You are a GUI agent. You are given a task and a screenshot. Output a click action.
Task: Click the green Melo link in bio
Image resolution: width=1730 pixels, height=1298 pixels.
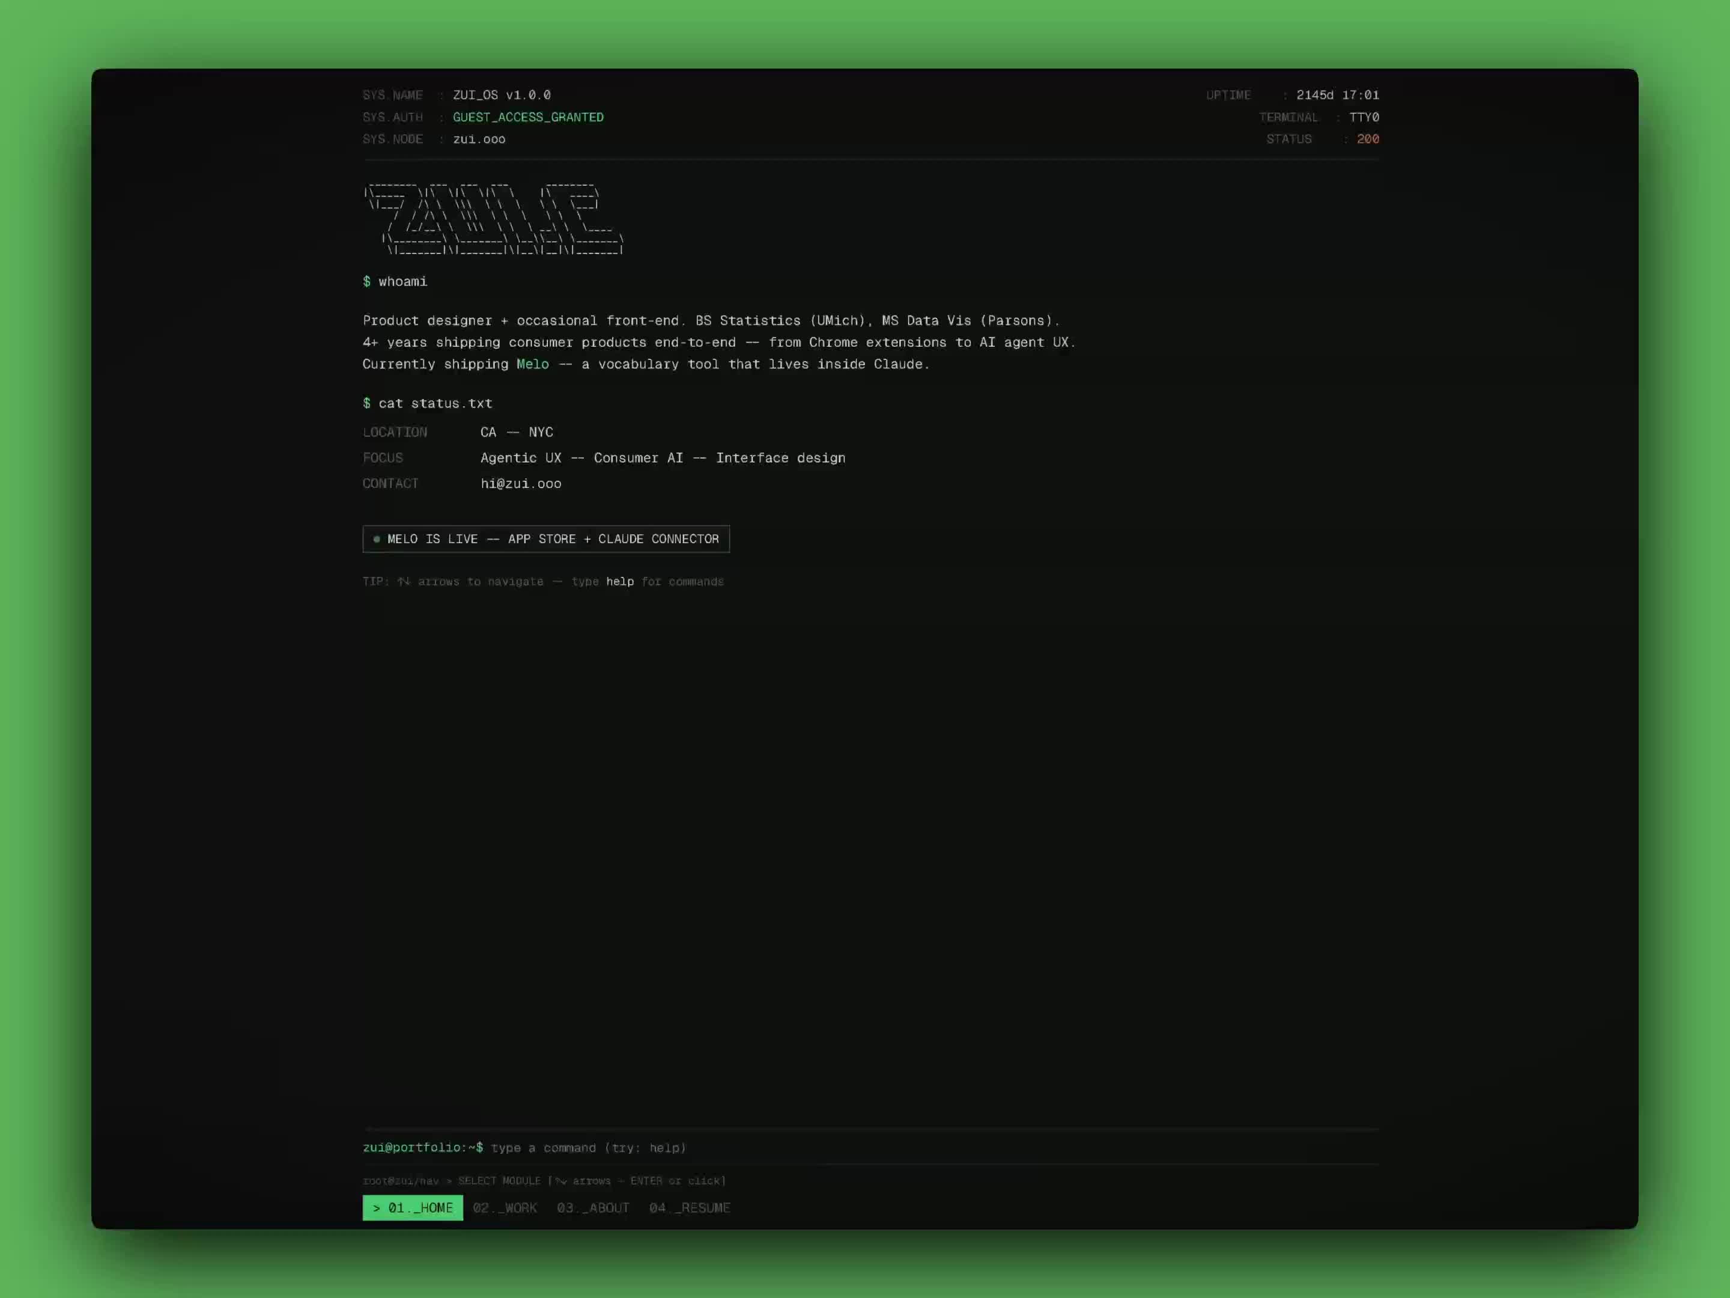532,364
